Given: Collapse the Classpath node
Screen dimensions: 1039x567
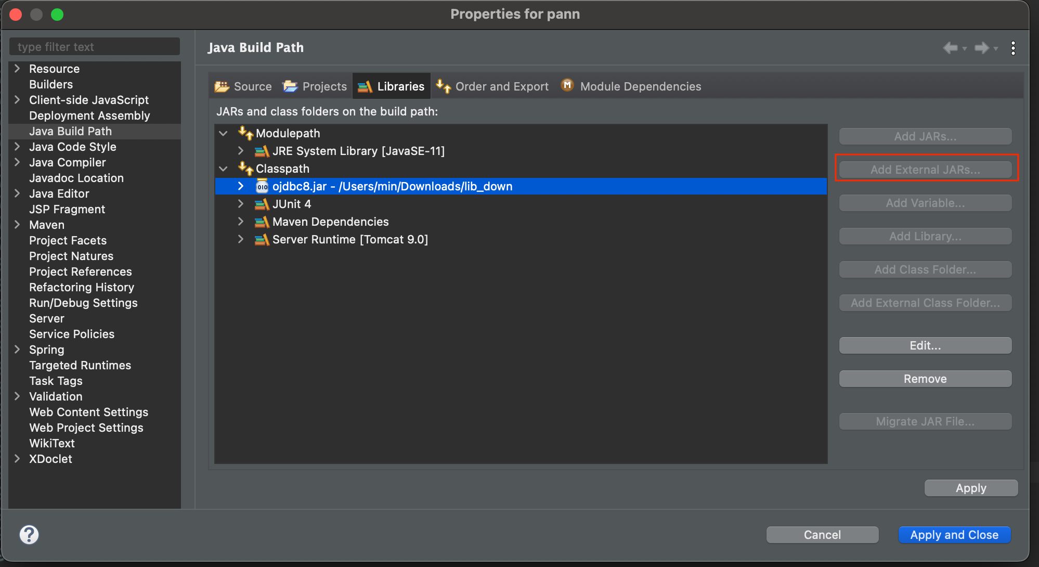Looking at the screenshot, I should pos(224,169).
